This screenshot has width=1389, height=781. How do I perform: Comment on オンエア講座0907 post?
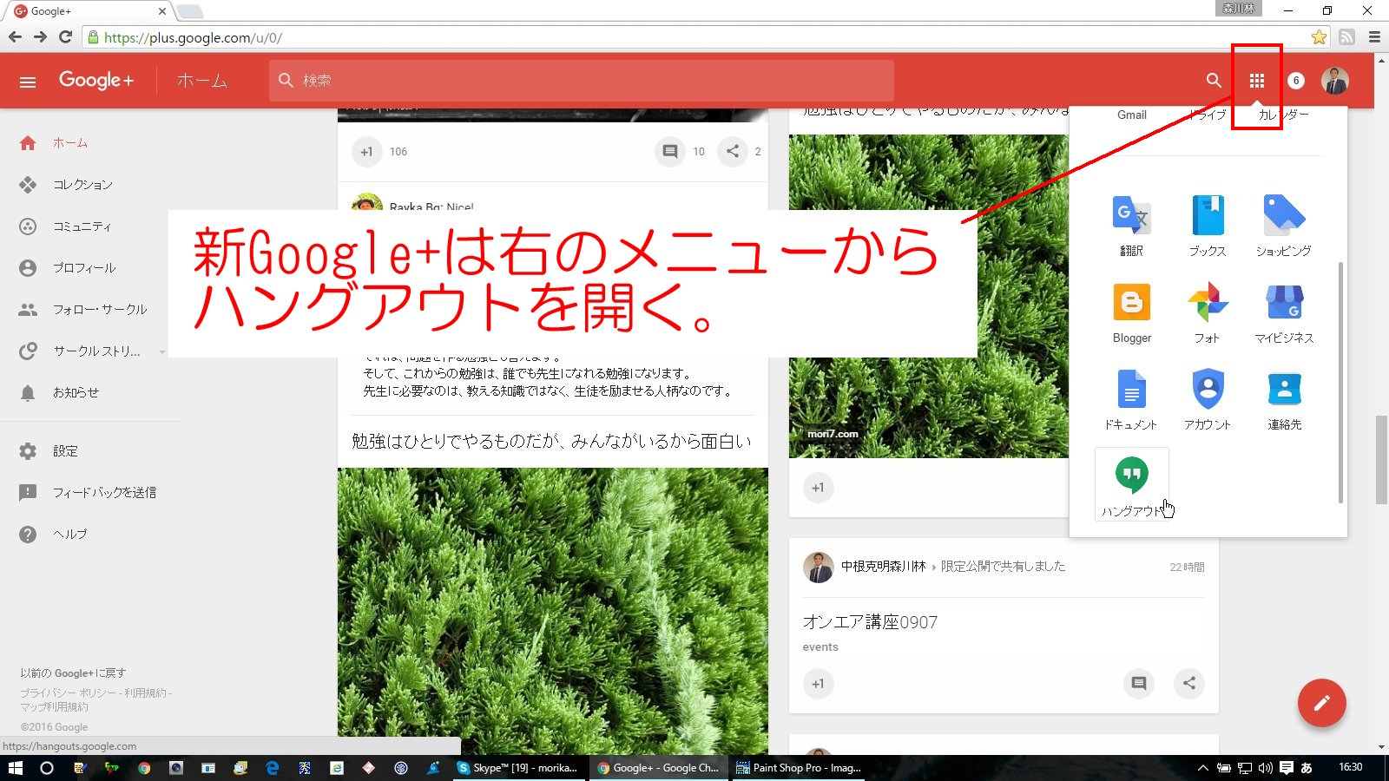tap(1139, 684)
